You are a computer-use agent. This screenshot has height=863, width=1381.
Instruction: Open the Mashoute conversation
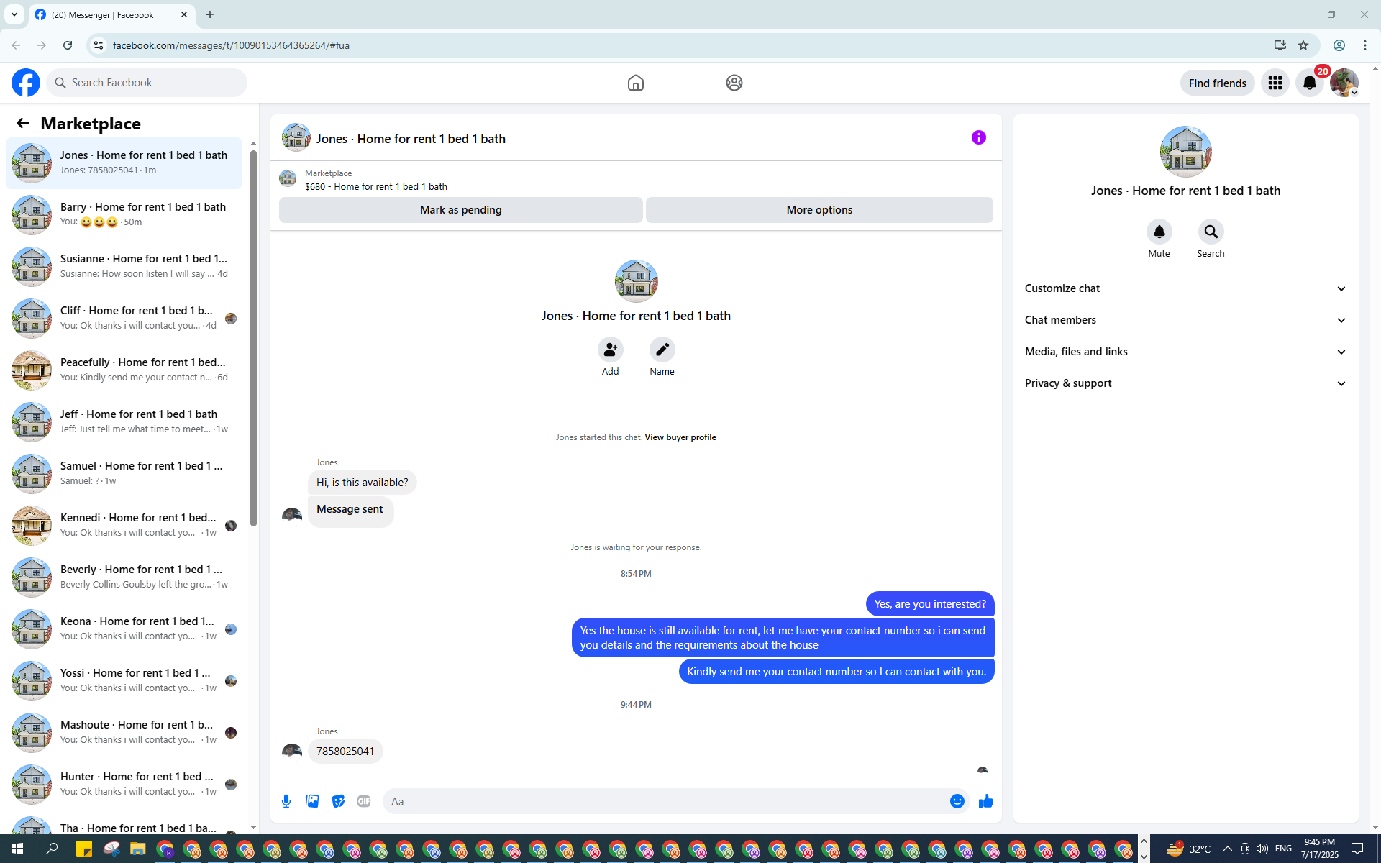pos(124,733)
